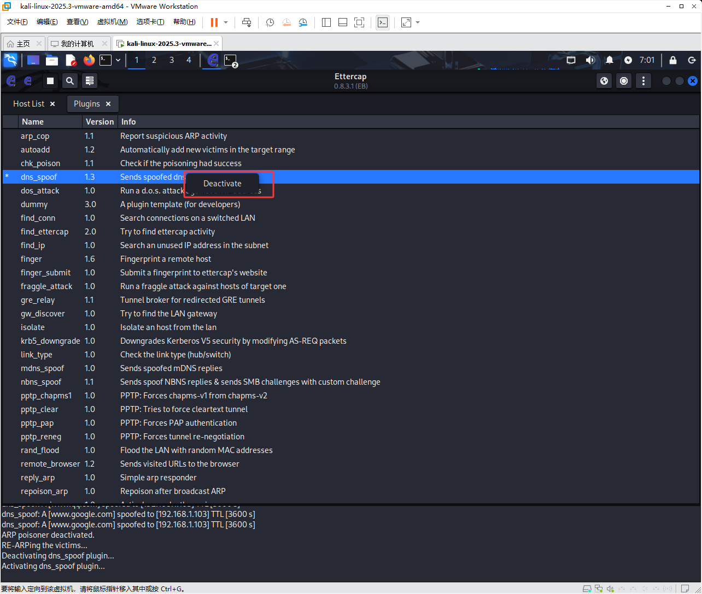Send Ctrl+Alt+Del to the VM
Screen dimensions: 702x594
pyautogui.click(x=247, y=22)
